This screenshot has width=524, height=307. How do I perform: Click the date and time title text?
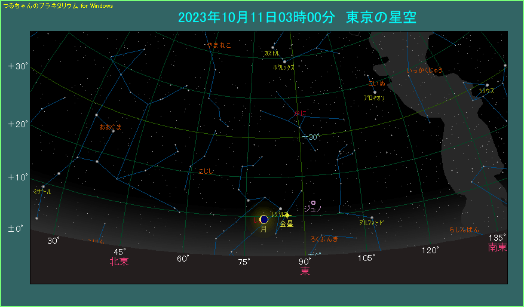point(297,17)
